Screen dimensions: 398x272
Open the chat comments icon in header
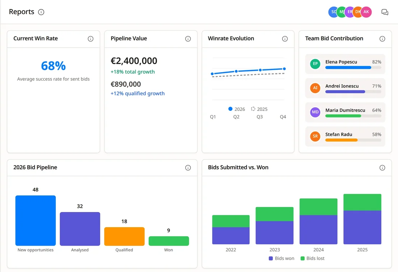[x=385, y=12]
